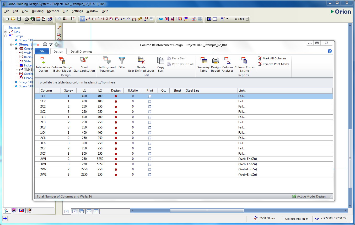
Task: Click the blue help question mark icon
Action: tap(330, 51)
